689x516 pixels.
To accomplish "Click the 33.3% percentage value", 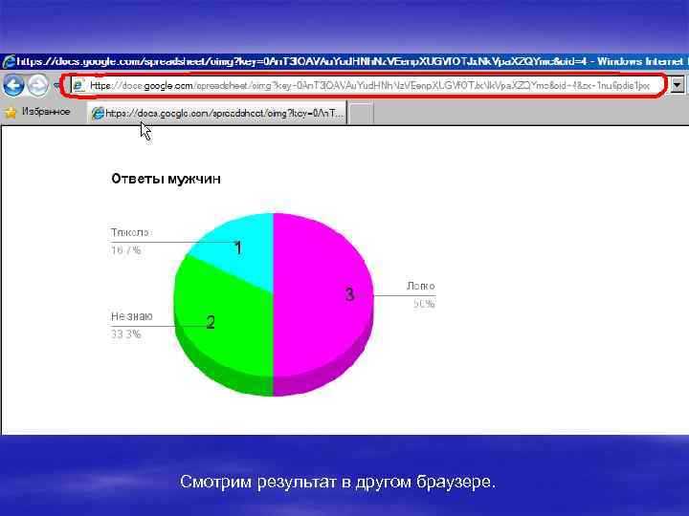I will point(125,334).
